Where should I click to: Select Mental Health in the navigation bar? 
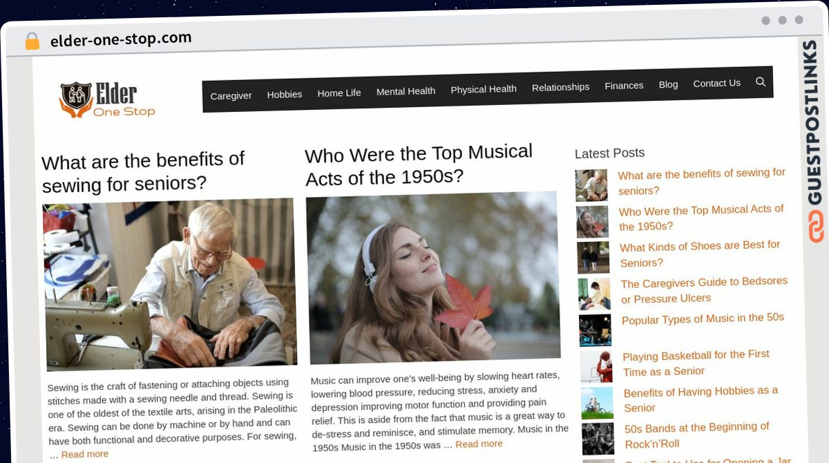[406, 91]
